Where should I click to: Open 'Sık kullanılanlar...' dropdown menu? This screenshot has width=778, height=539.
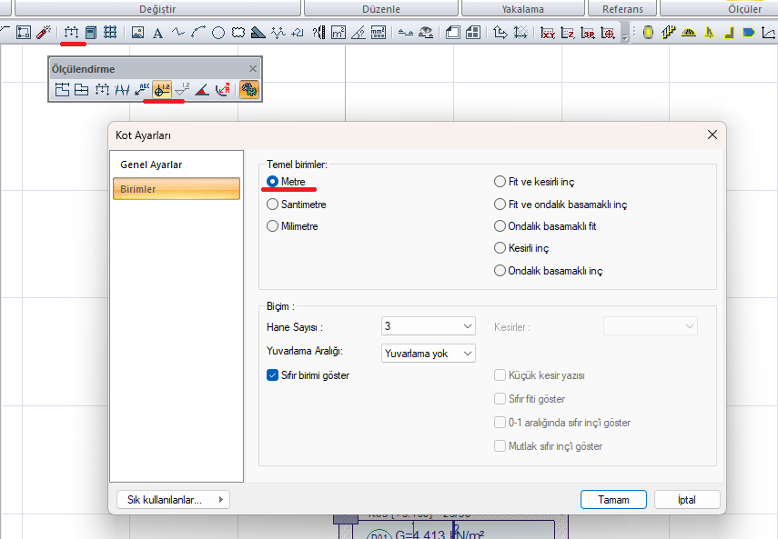(172, 499)
